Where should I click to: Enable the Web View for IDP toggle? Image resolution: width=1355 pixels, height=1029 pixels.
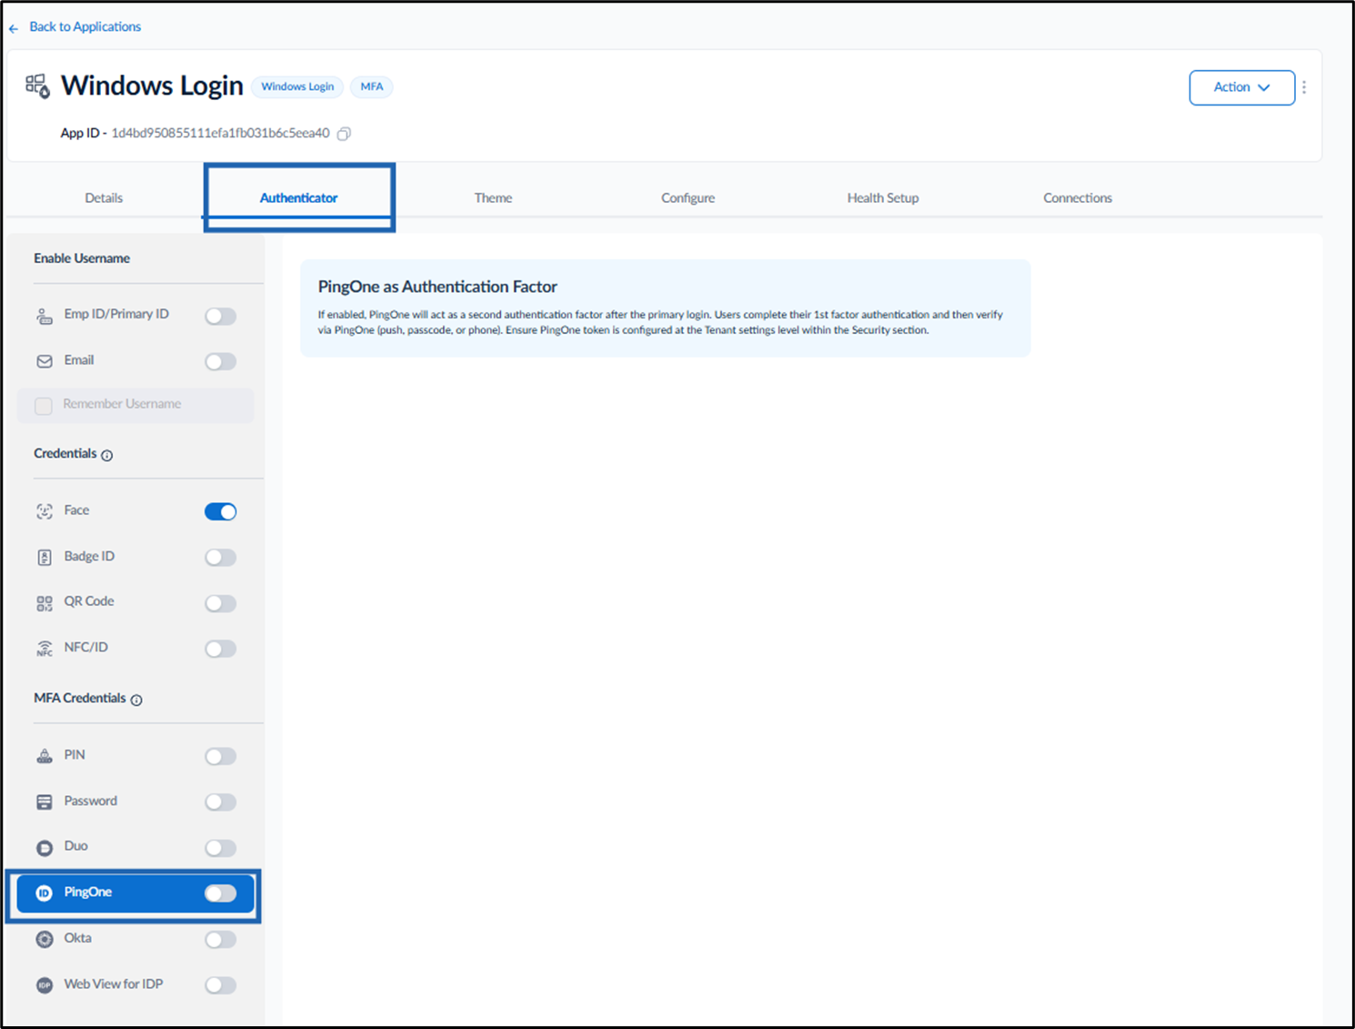220,984
